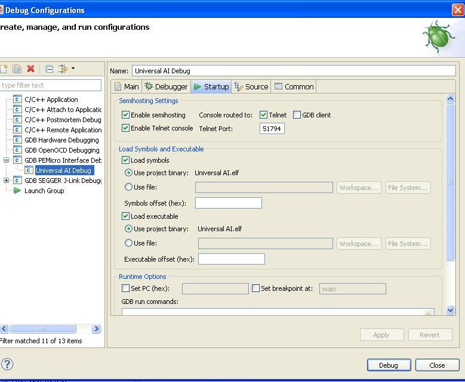Close the Debug Configurations dialog window
The width and height of the screenshot is (465, 382).
tap(458, 10)
